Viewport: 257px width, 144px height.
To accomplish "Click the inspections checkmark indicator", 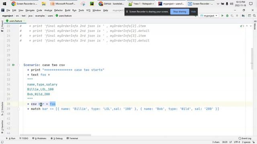I will point(242,26).
